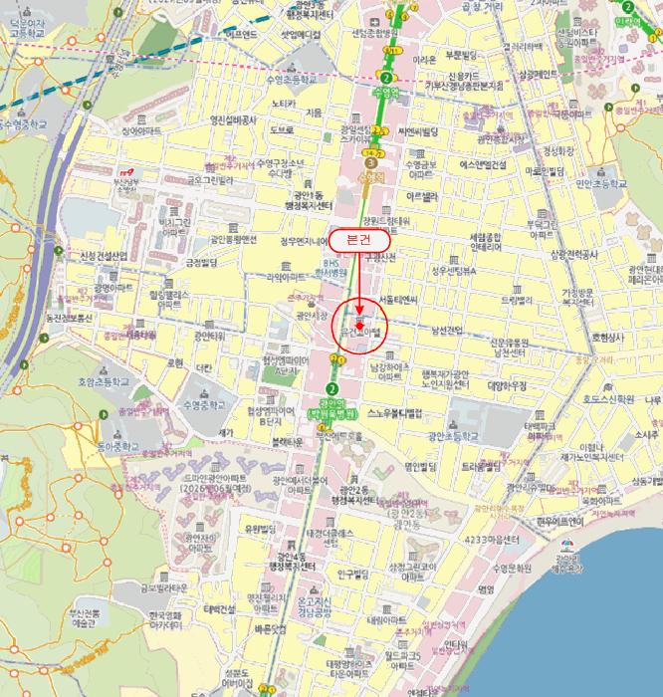Select the 갤러리하백 label

[x=523, y=46]
